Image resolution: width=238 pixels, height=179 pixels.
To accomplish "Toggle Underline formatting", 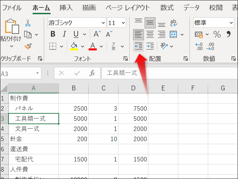I will pyautogui.click(x=76, y=35).
